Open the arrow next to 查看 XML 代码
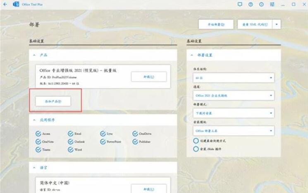 click(277, 24)
